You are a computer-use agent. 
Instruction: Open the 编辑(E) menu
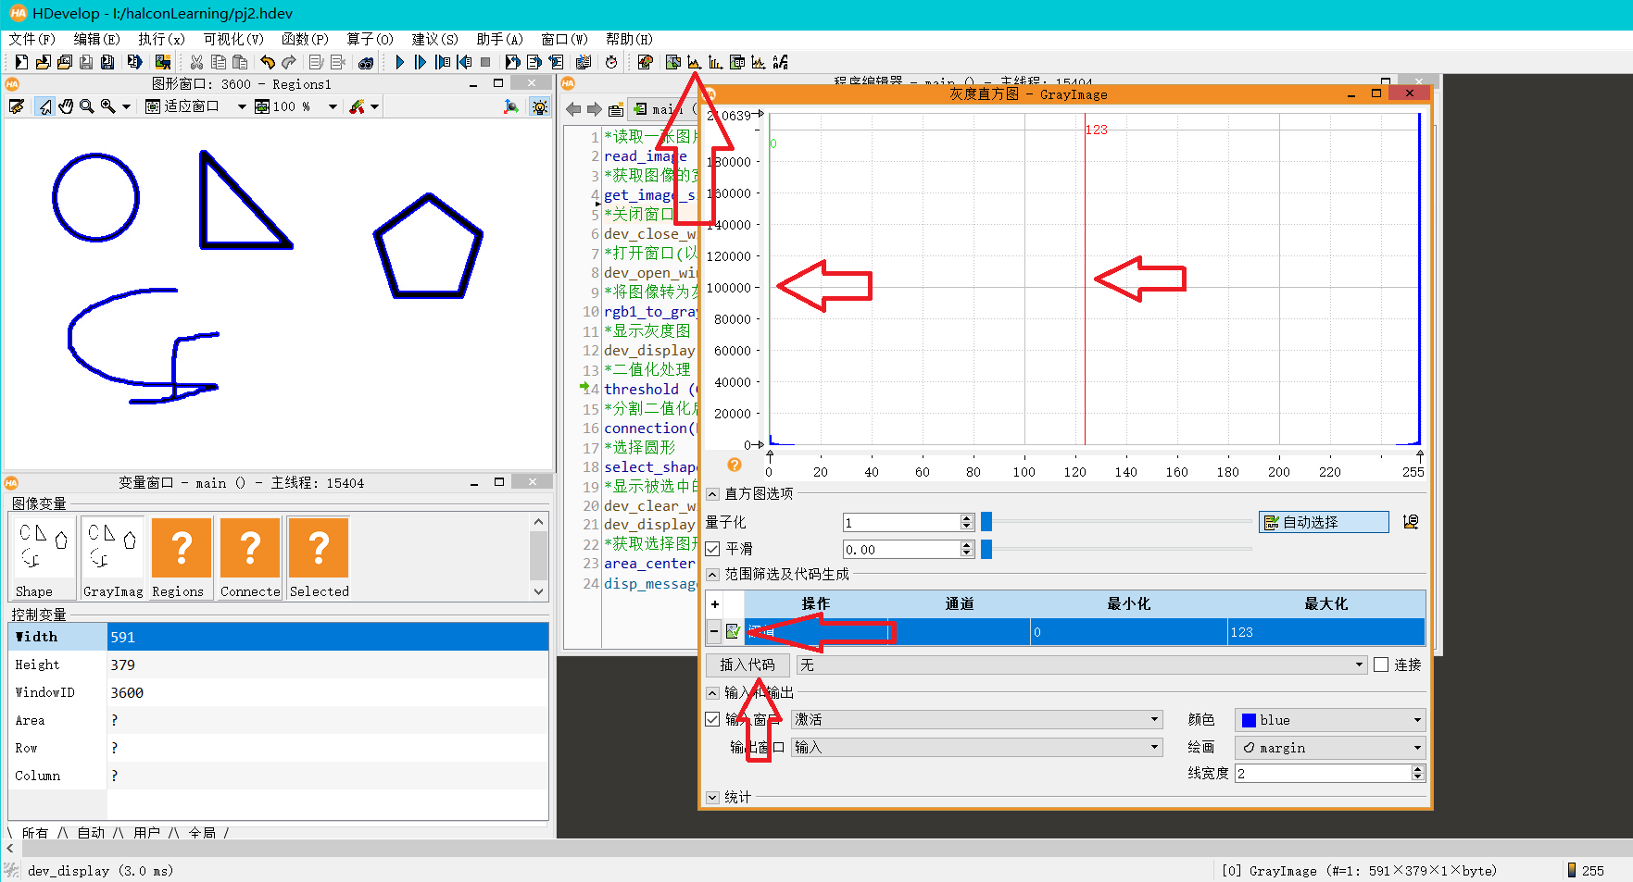[x=96, y=39]
